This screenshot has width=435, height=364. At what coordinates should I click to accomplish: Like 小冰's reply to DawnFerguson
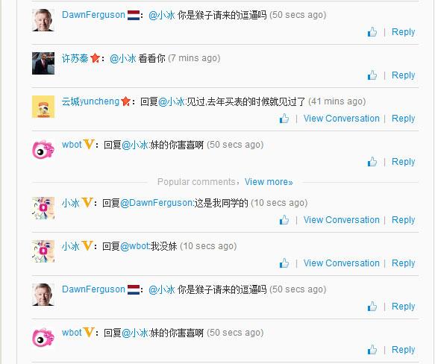(284, 220)
